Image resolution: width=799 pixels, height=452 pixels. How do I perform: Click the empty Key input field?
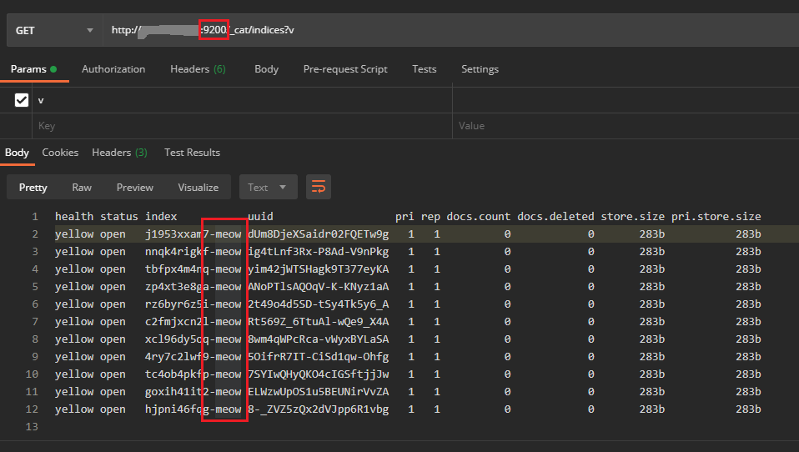click(x=242, y=126)
